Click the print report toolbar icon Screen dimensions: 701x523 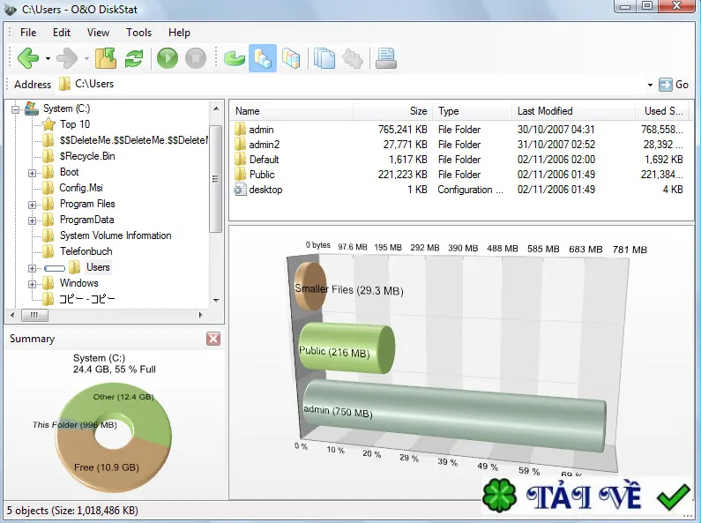tap(386, 58)
